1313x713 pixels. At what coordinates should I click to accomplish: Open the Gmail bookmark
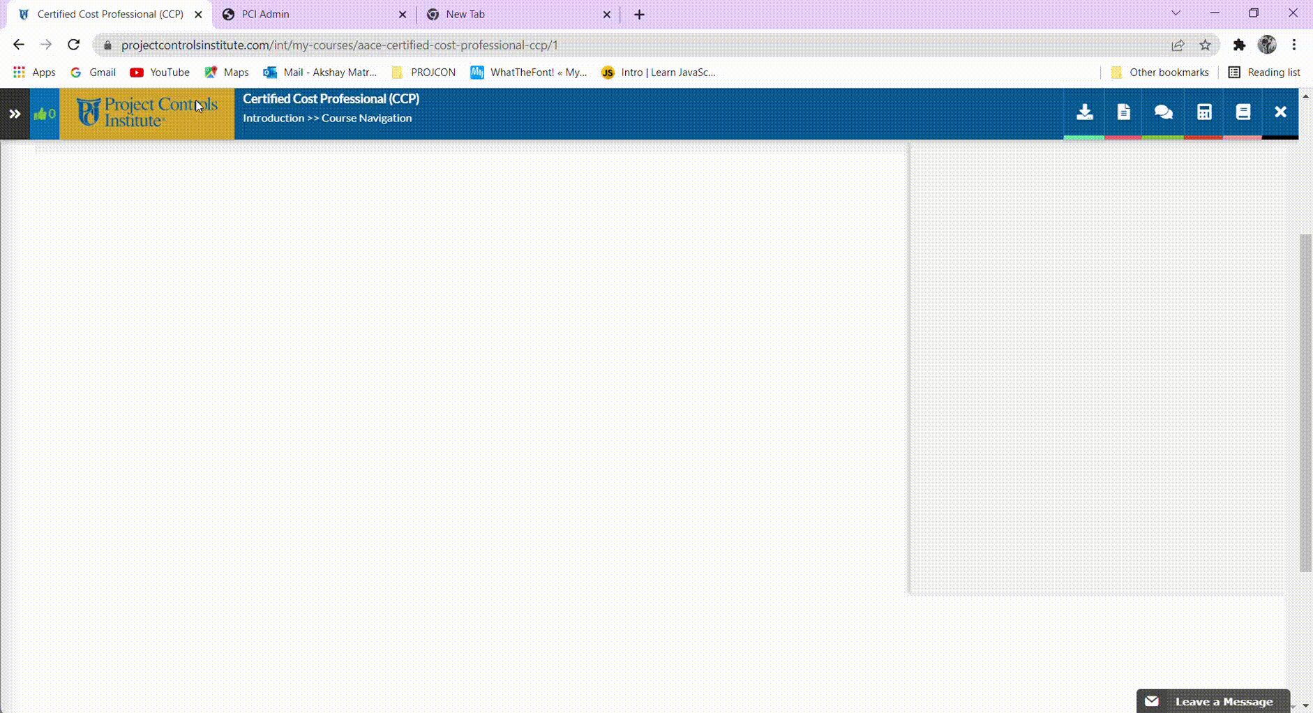93,73
